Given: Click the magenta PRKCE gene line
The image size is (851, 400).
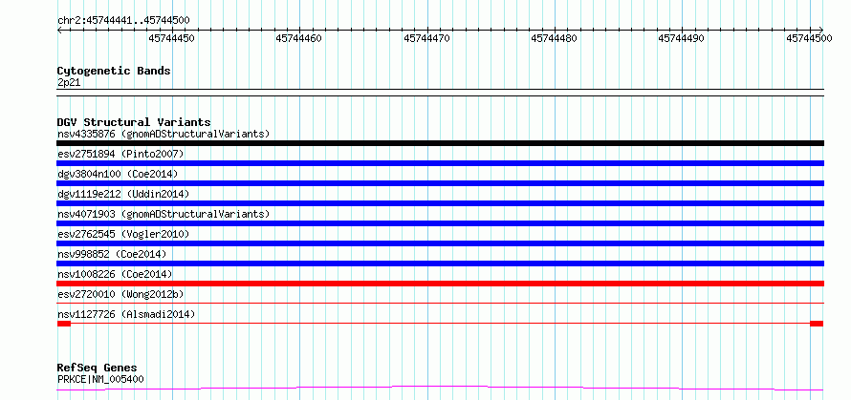Looking at the screenshot, I should pyautogui.click(x=440, y=388).
